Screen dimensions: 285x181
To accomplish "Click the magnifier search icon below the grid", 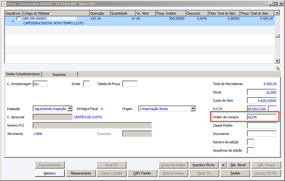I will tap(277, 68).
